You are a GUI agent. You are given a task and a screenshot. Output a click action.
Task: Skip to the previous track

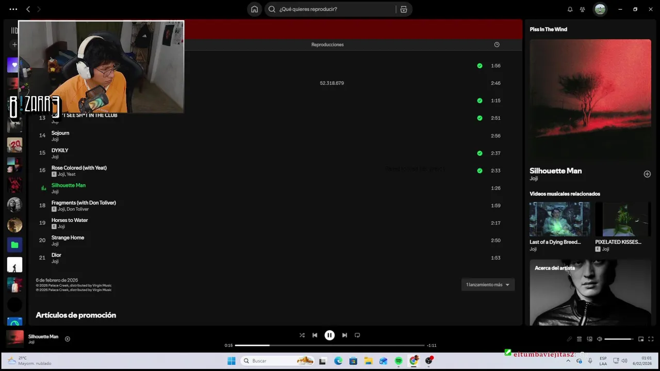point(315,335)
